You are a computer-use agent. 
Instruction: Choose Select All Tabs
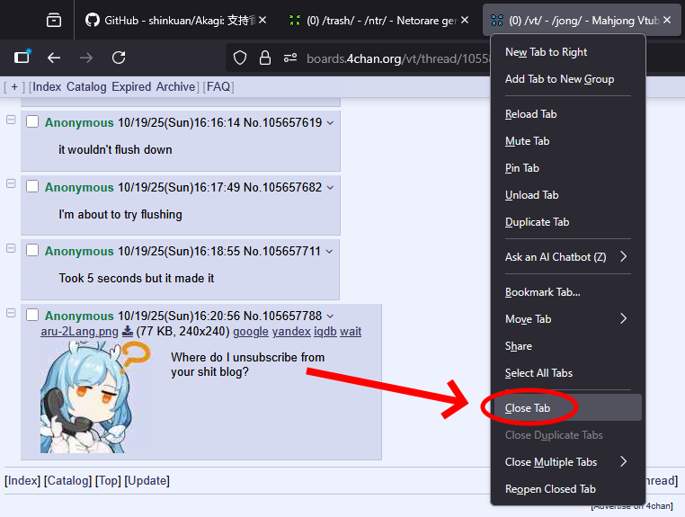click(568, 373)
